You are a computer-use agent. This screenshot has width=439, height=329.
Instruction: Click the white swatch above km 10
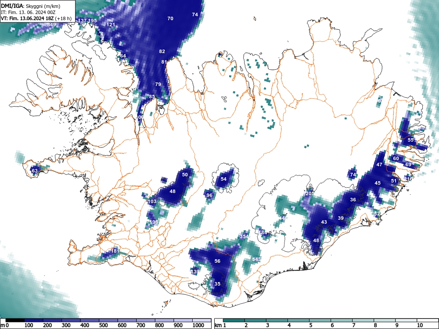(428, 320)
